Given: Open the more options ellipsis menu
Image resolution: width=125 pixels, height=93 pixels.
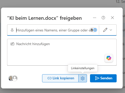Looking at the screenshot, I should click(95, 18).
